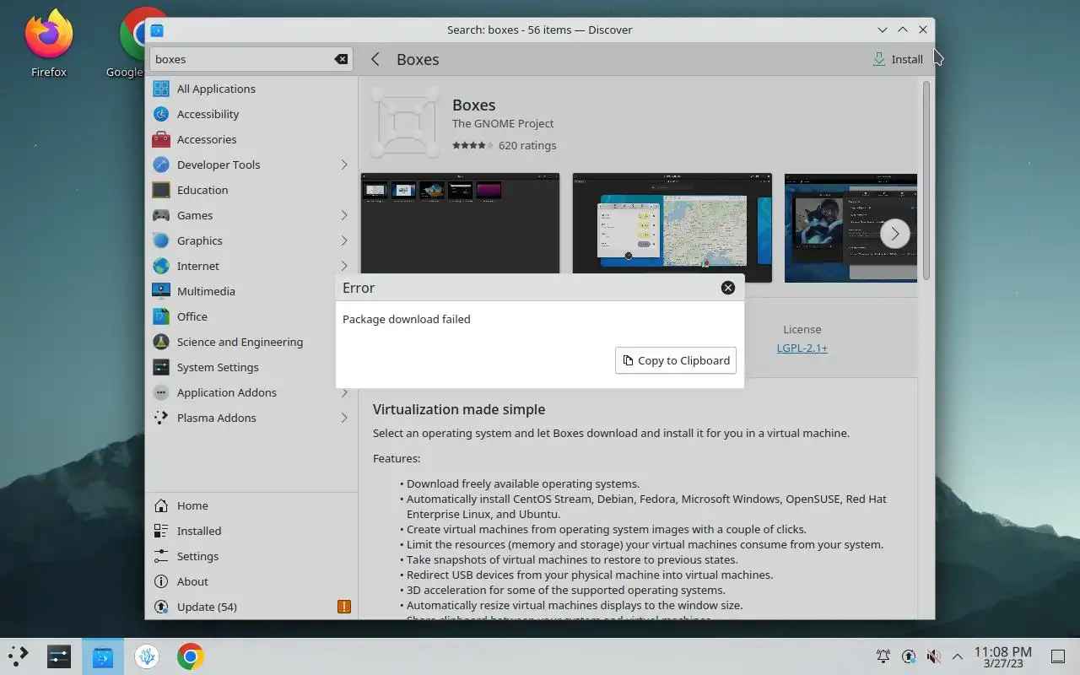Viewport: 1080px width, 675px height.
Task: Copy the error to clipboard
Action: [676, 360]
